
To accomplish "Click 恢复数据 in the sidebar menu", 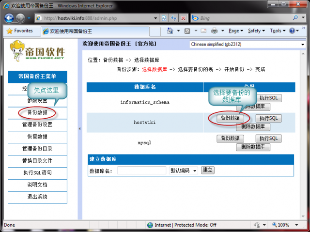I will coord(37,137).
